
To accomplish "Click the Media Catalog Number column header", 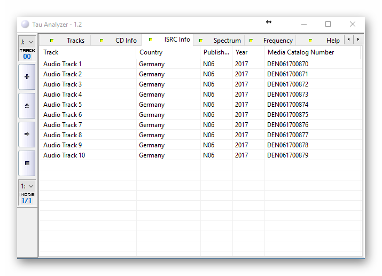I will coord(300,52).
